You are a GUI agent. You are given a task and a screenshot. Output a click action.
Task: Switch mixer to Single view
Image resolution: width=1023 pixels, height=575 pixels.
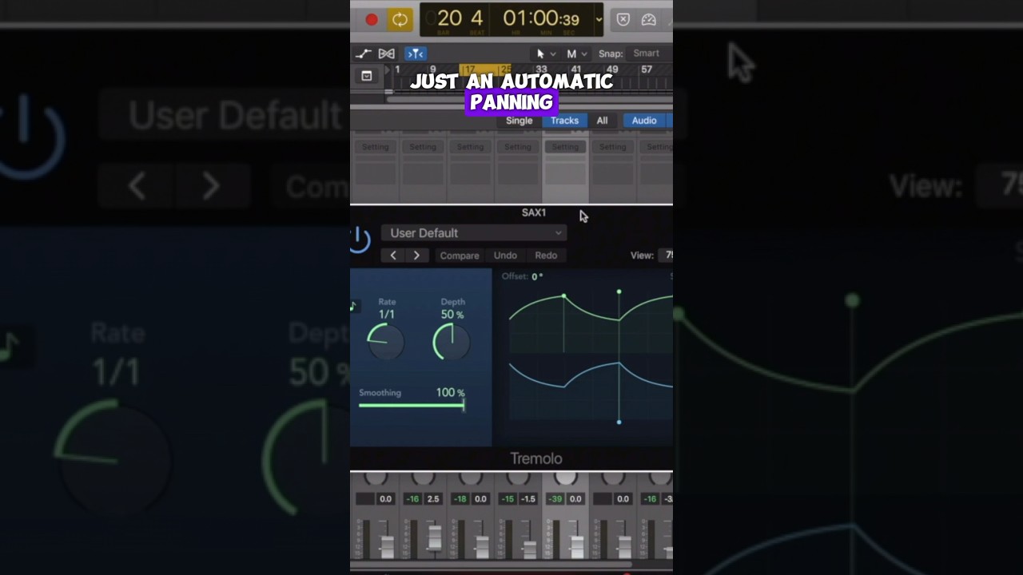tap(519, 121)
